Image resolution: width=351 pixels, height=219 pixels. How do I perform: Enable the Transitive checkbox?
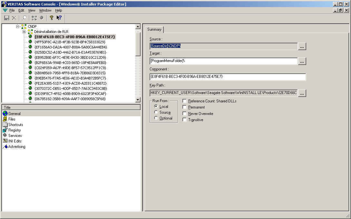coord(184,120)
